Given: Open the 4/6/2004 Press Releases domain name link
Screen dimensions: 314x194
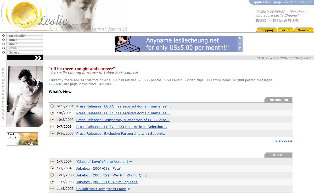Looking at the screenshot, I should [124, 113].
